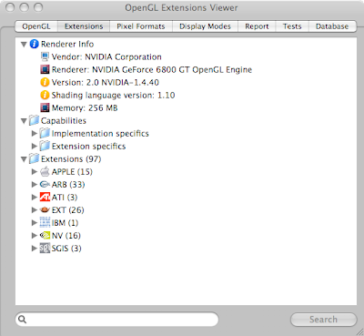Click the Implementation specifics folder icon
This screenshot has height=336, width=364.
pyautogui.click(x=45, y=133)
